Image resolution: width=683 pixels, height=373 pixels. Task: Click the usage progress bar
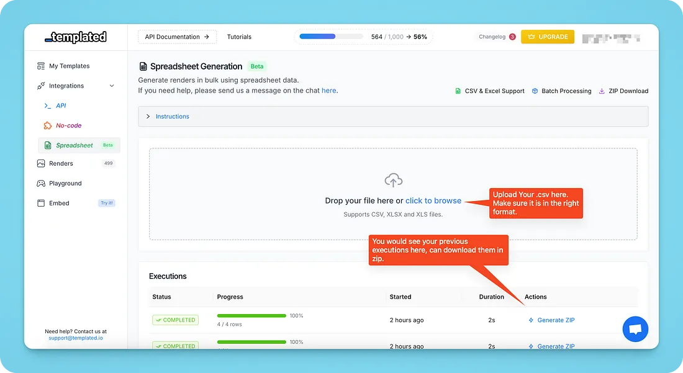tap(332, 37)
